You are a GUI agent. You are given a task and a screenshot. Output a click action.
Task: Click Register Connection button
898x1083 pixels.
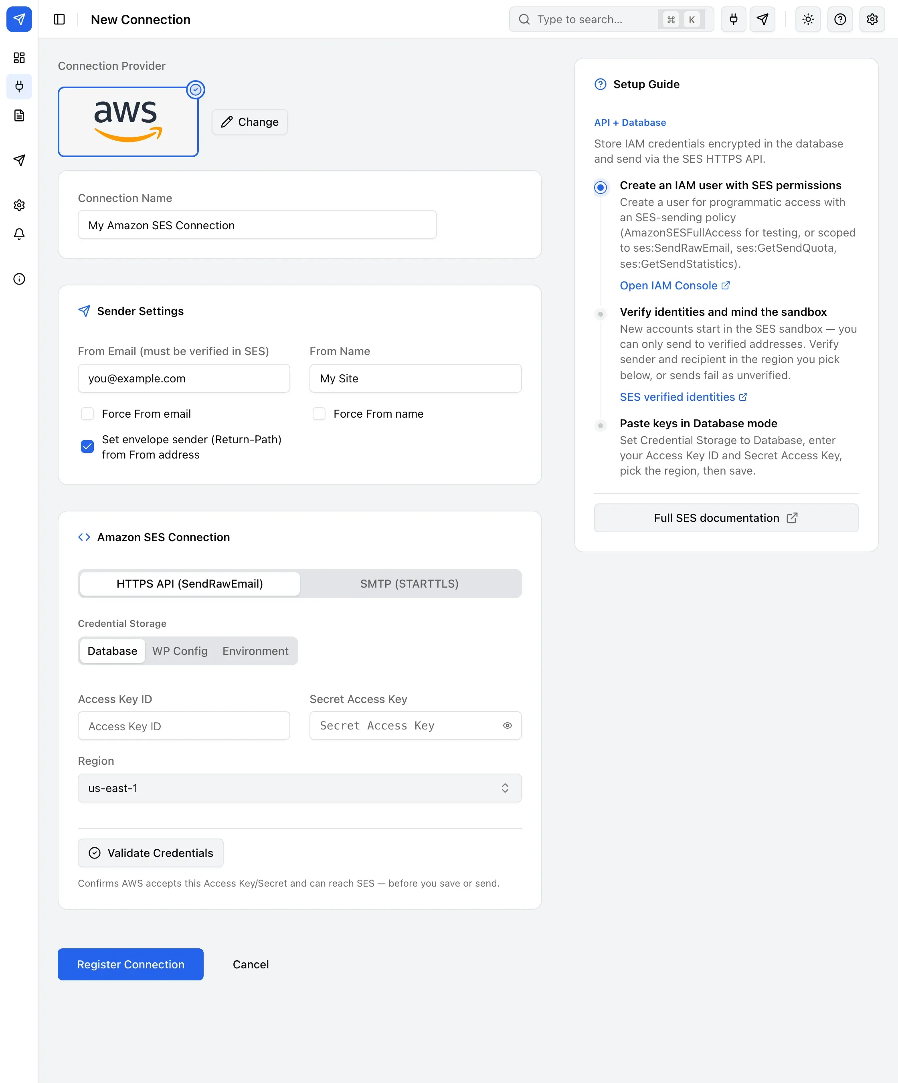(131, 964)
